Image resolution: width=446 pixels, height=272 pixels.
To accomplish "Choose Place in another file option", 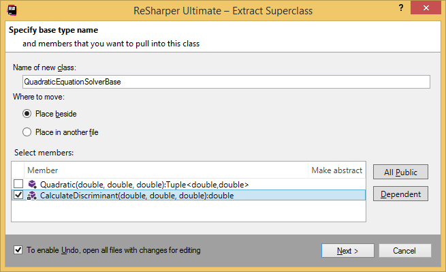I will 27,132.
